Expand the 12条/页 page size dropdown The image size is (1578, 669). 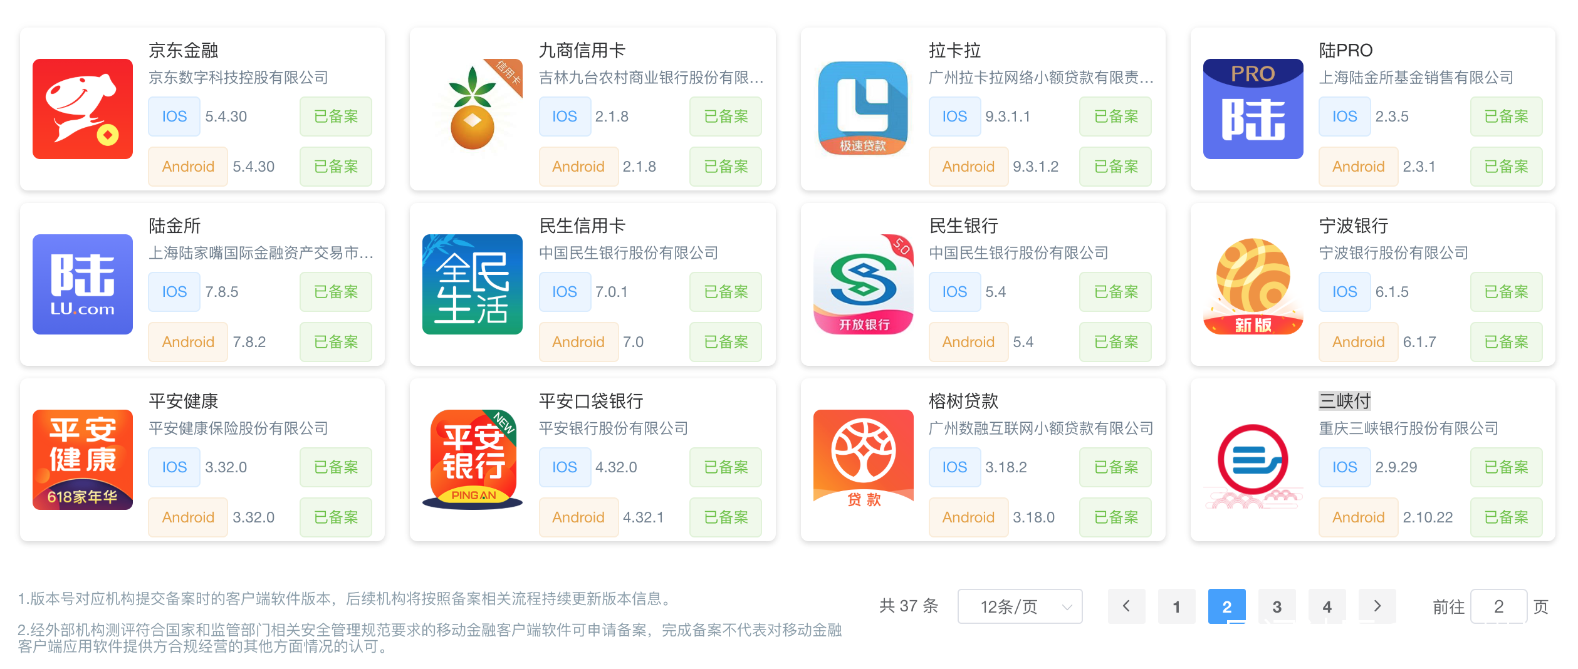[1020, 606]
